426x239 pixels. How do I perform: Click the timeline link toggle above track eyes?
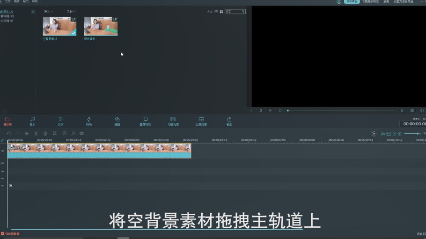[x=2, y=140]
